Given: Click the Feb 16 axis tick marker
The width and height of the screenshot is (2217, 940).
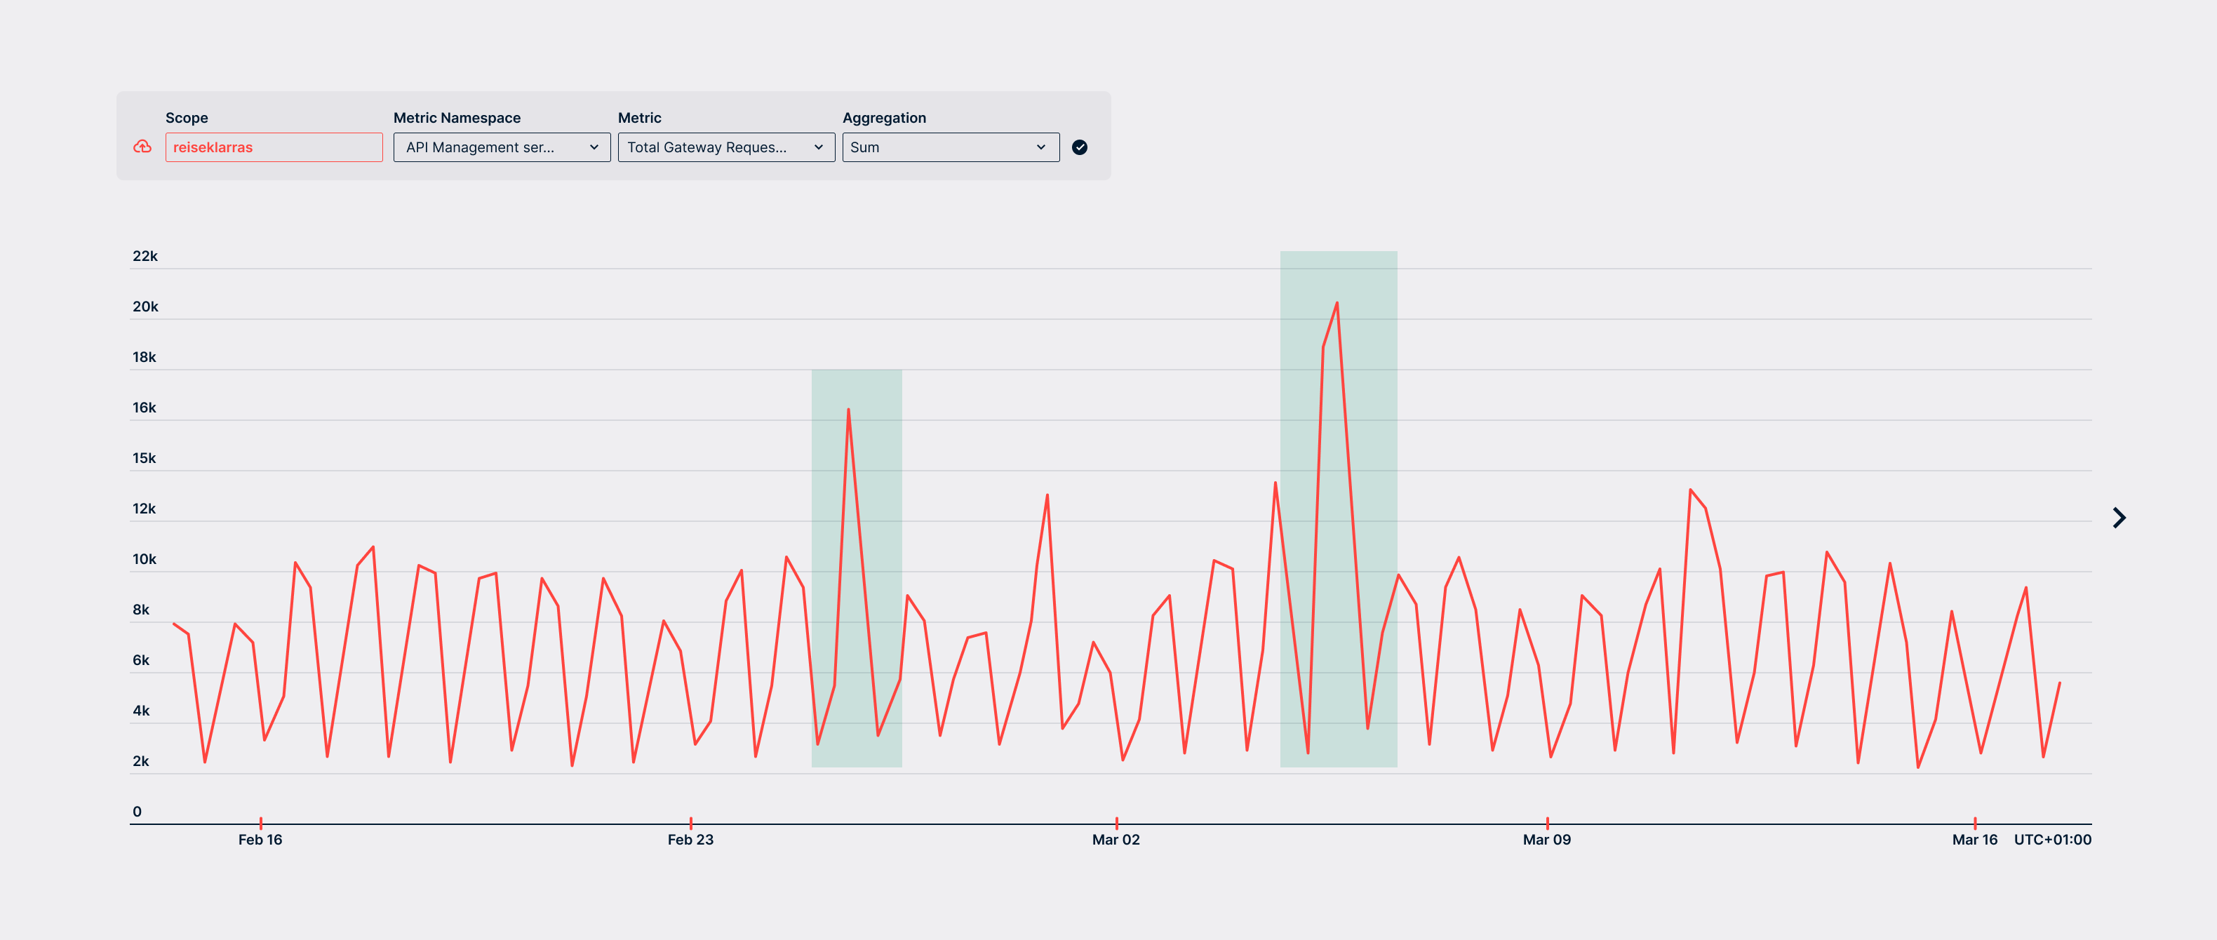Looking at the screenshot, I should pyautogui.click(x=261, y=823).
